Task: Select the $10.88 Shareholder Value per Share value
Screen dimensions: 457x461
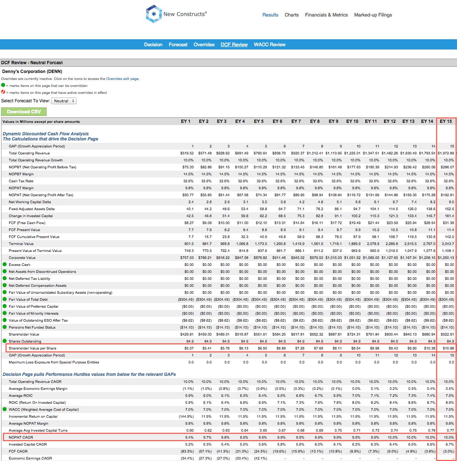Action: pos(448,348)
